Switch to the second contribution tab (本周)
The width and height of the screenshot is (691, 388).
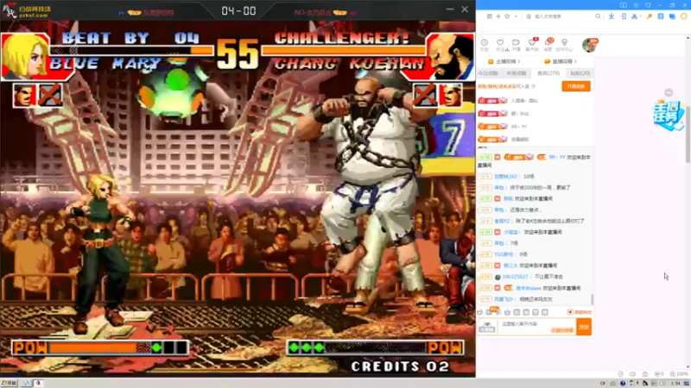click(x=516, y=73)
